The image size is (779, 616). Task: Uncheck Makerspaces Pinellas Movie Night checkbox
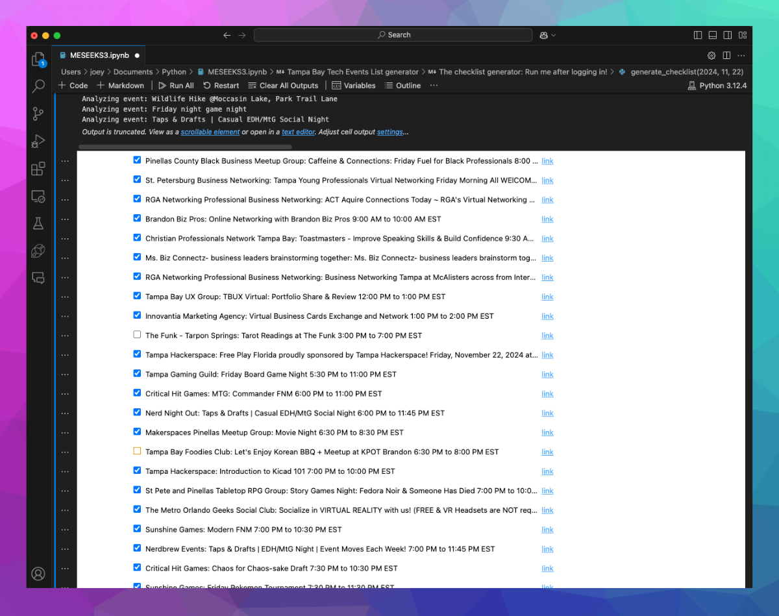[x=137, y=431]
